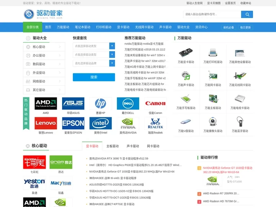Expand the 网络驱动 sidebar category
Image resolution: width=276 pixels, height=207 pixels.
(x=44, y=81)
